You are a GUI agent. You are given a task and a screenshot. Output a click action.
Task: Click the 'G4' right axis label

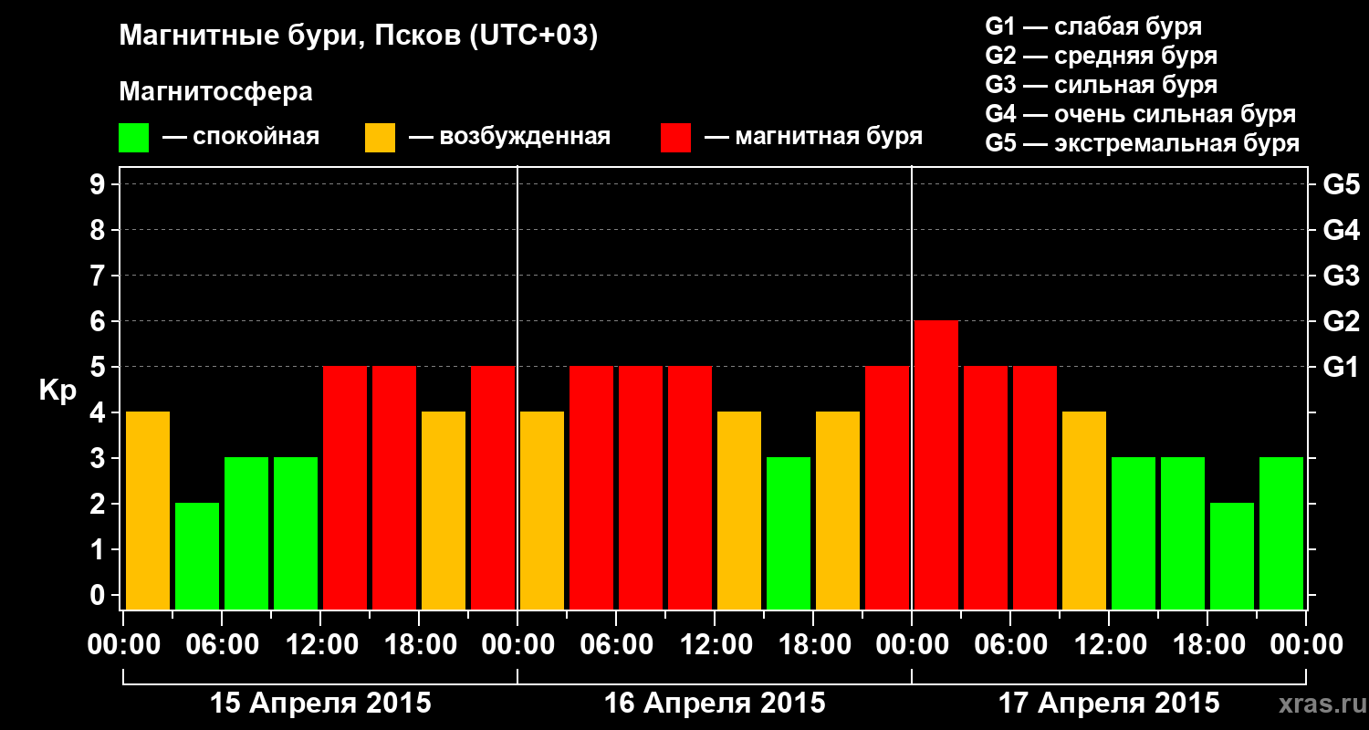(1342, 230)
